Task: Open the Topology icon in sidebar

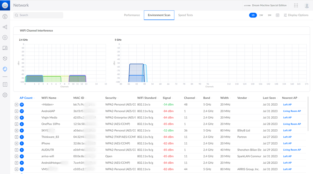Action: (5, 27)
